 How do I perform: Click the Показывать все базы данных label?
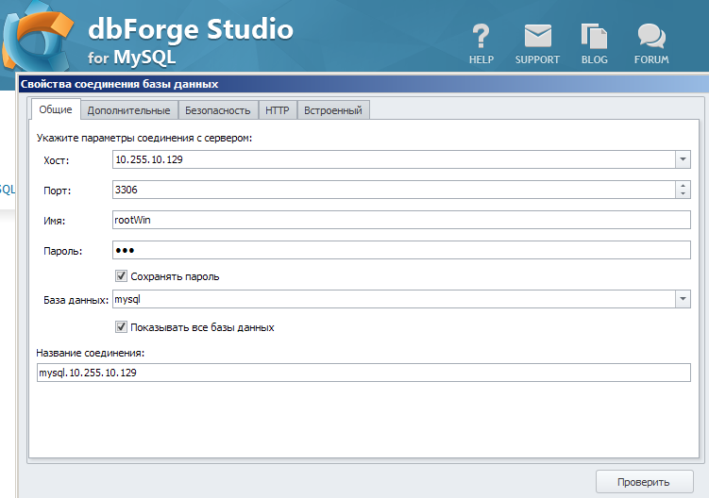click(202, 327)
